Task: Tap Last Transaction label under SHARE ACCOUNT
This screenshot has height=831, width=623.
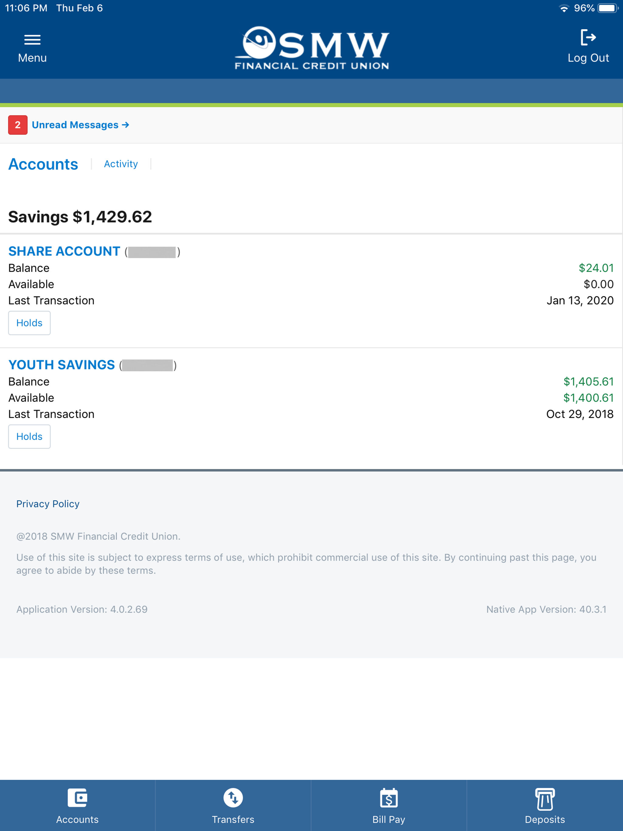Action: click(x=51, y=301)
